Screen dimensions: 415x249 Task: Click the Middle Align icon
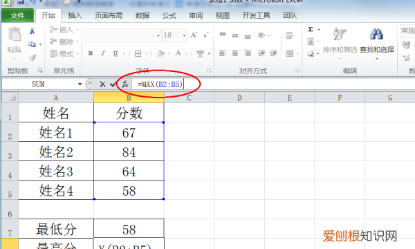click(x=235, y=35)
